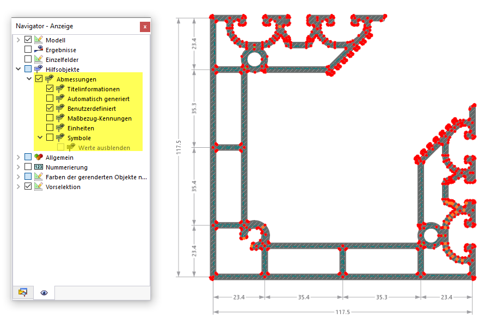Screen dimensions: 491x320
Task: Select the Modell tree label
Action: (x=56, y=40)
